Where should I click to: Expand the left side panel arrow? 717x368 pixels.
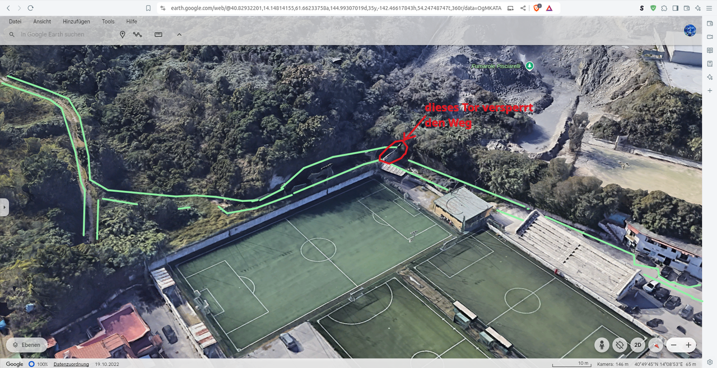[x=4, y=207]
